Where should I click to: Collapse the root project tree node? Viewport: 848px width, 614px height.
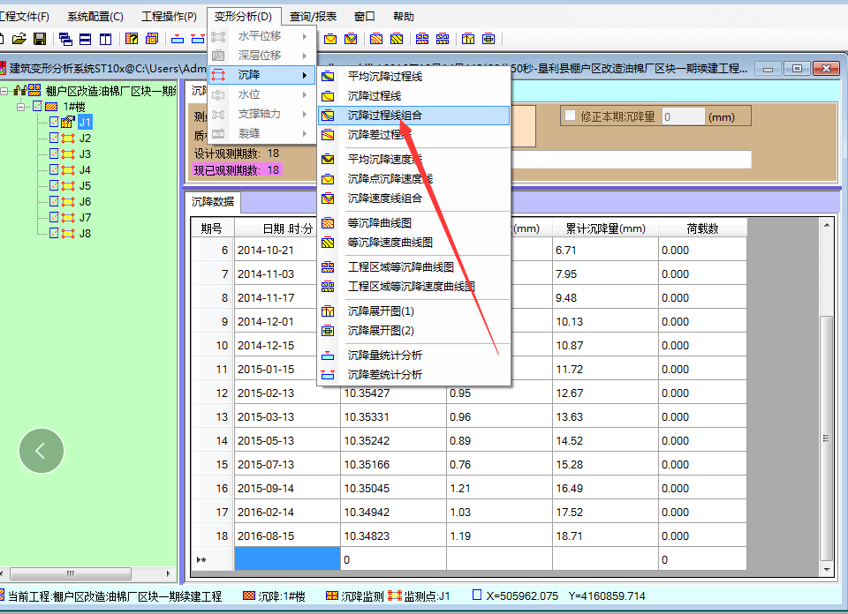pos(4,91)
